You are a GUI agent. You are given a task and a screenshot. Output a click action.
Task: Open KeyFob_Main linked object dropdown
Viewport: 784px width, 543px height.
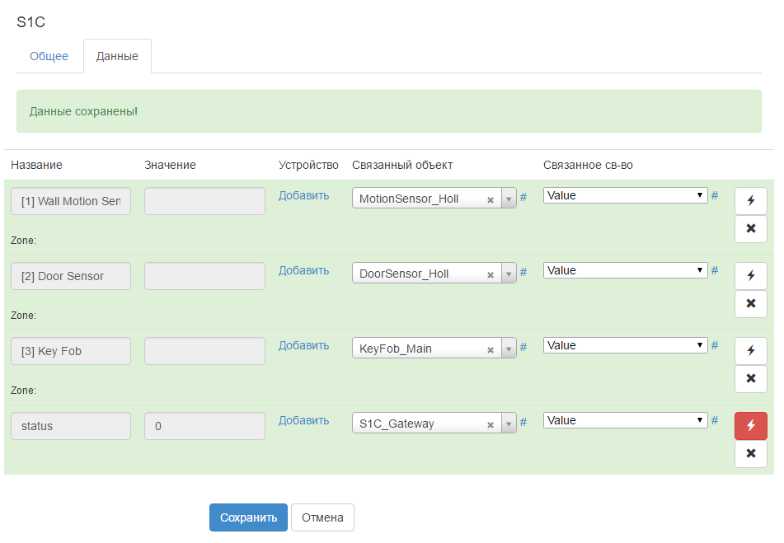tap(509, 349)
